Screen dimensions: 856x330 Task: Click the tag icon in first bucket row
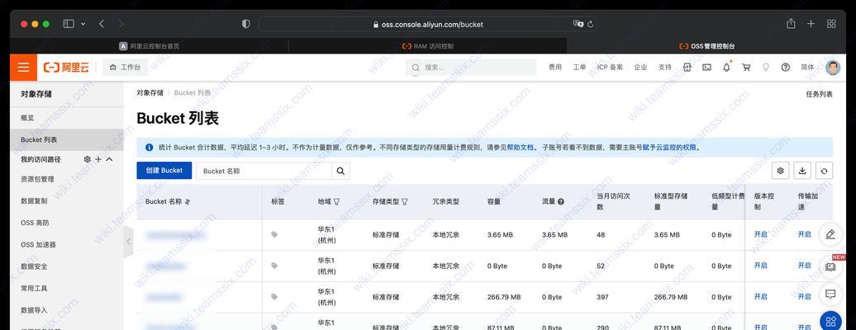tap(274, 234)
